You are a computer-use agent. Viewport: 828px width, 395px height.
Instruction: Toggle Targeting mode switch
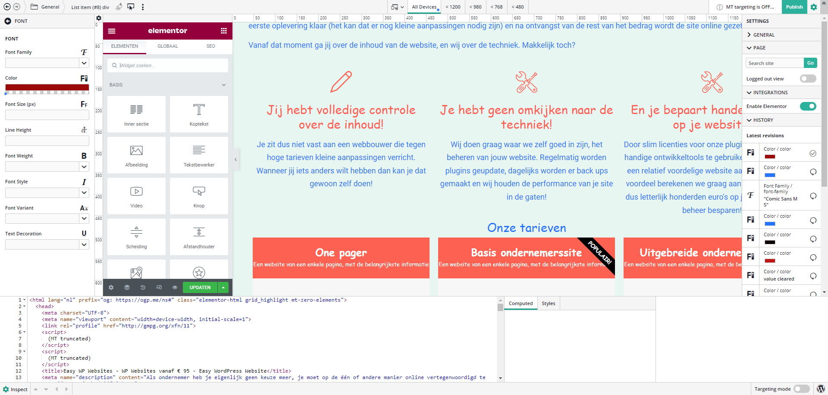click(x=801, y=389)
